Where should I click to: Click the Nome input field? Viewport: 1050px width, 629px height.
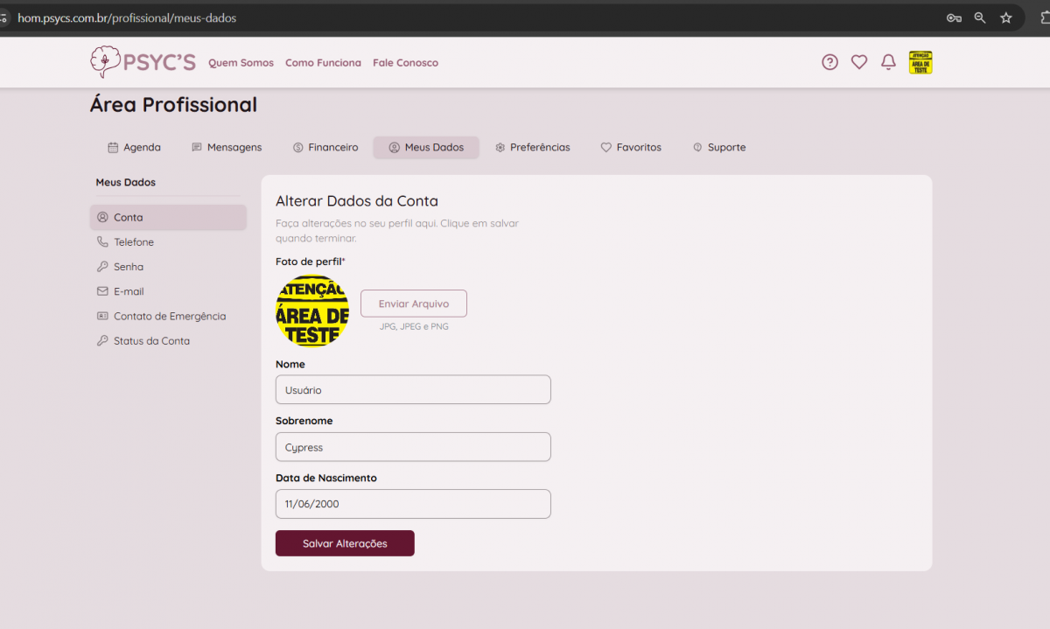point(413,390)
